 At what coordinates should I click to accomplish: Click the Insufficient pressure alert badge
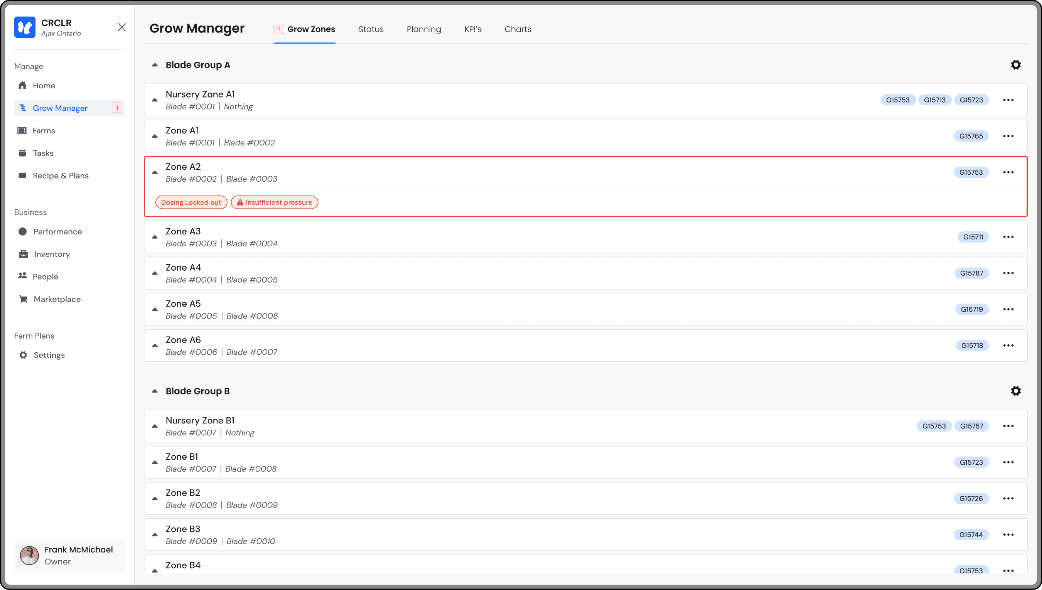(x=274, y=202)
